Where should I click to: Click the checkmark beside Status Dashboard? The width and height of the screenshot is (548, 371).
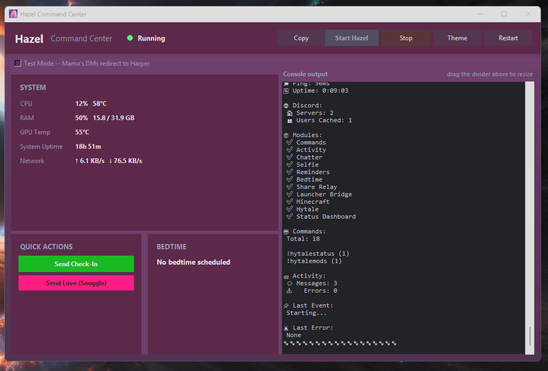(x=290, y=216)
